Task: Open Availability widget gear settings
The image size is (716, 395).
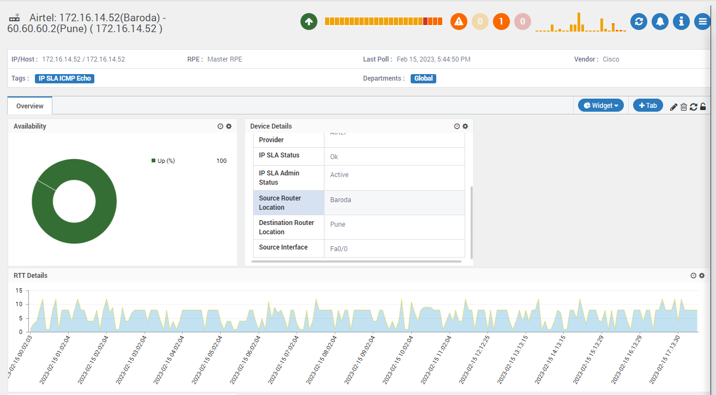Action: click(x=229, y=126)
